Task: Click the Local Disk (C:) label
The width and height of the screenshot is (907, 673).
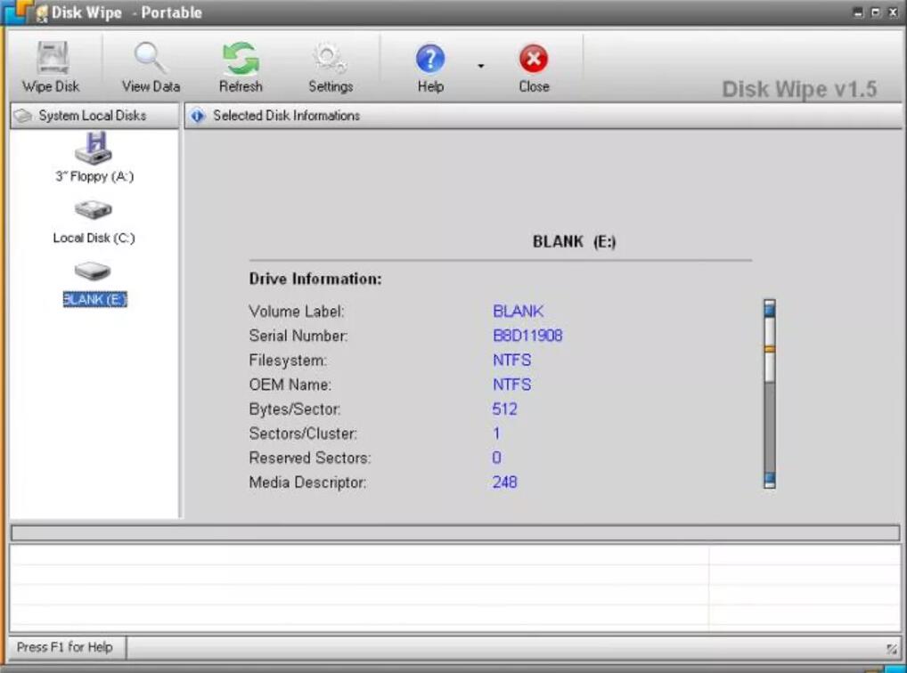Action: [94, 238]
